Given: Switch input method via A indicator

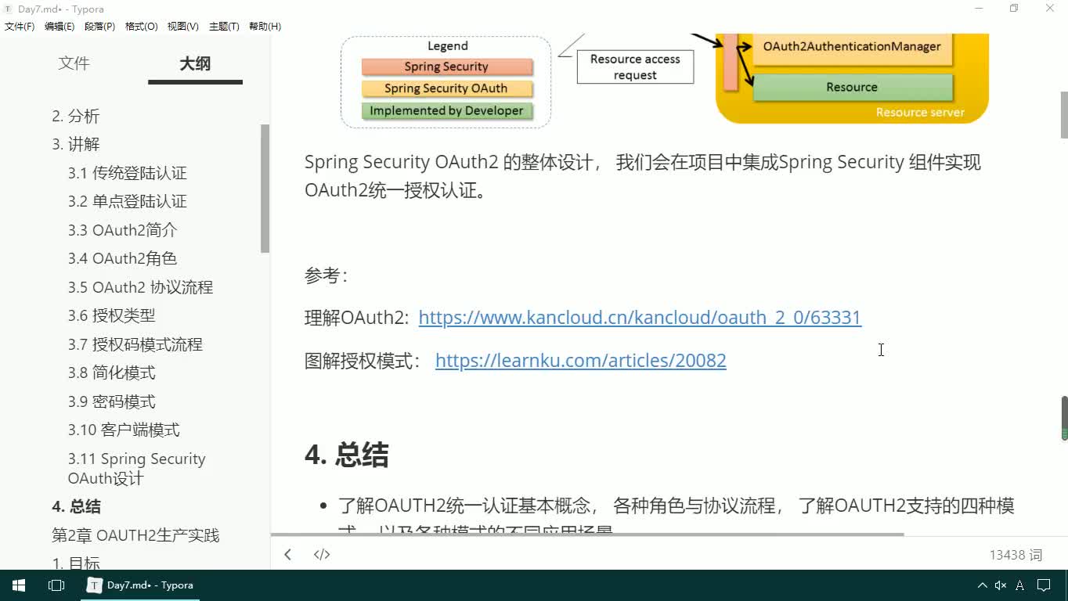Looking at the screenshot, I should [1020, 585].
